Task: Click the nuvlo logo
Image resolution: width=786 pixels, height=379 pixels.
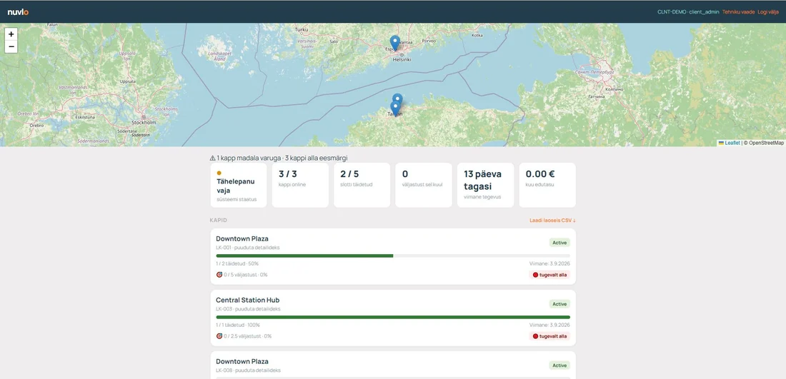Action: (x=18, y=12)
